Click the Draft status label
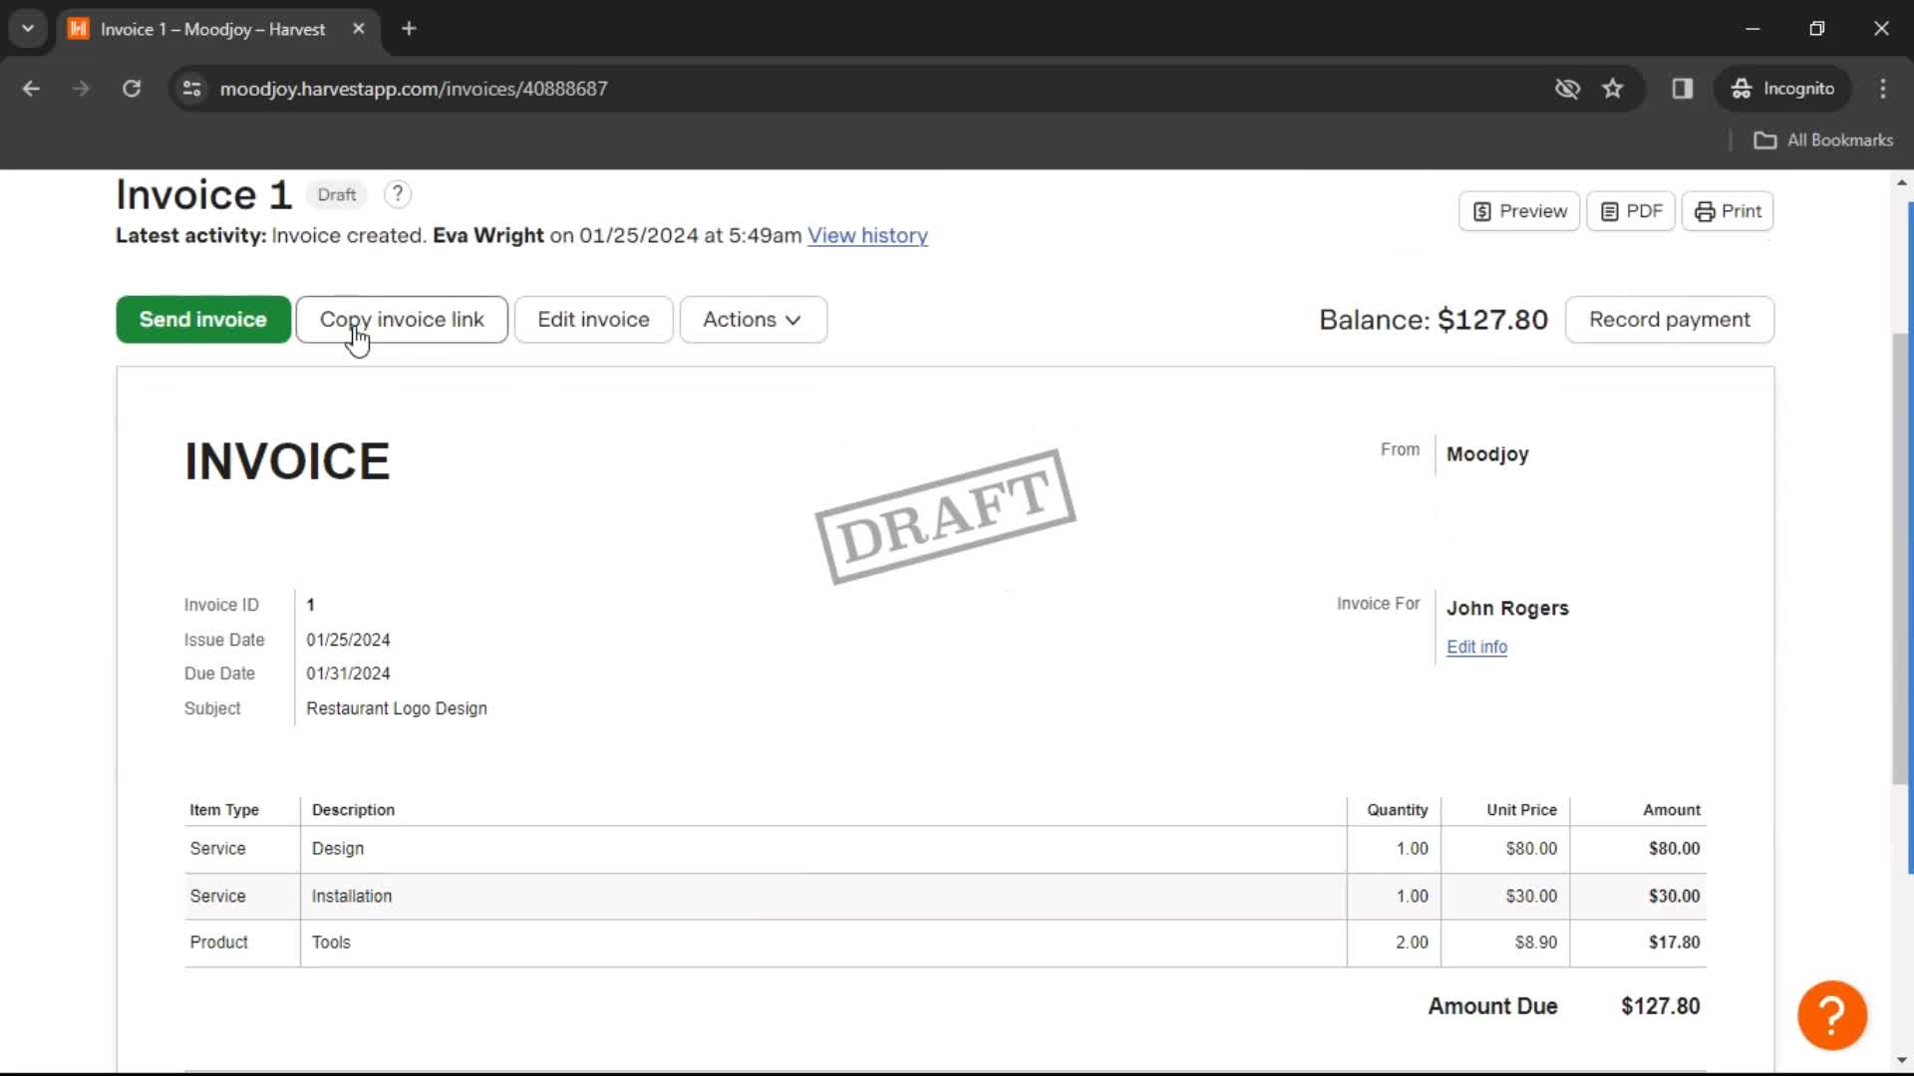1914x1076 pixels. [x=335, y=194]
